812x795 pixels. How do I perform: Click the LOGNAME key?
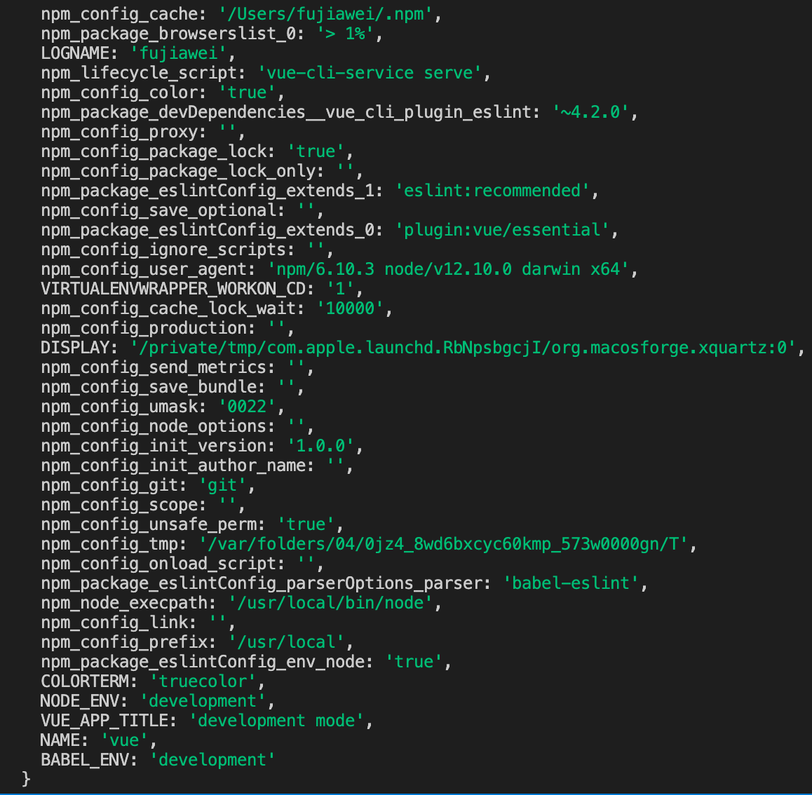coord(75,53)
